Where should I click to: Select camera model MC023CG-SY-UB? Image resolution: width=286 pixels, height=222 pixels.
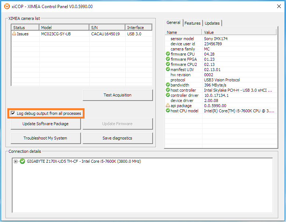[x=56, y=34]
